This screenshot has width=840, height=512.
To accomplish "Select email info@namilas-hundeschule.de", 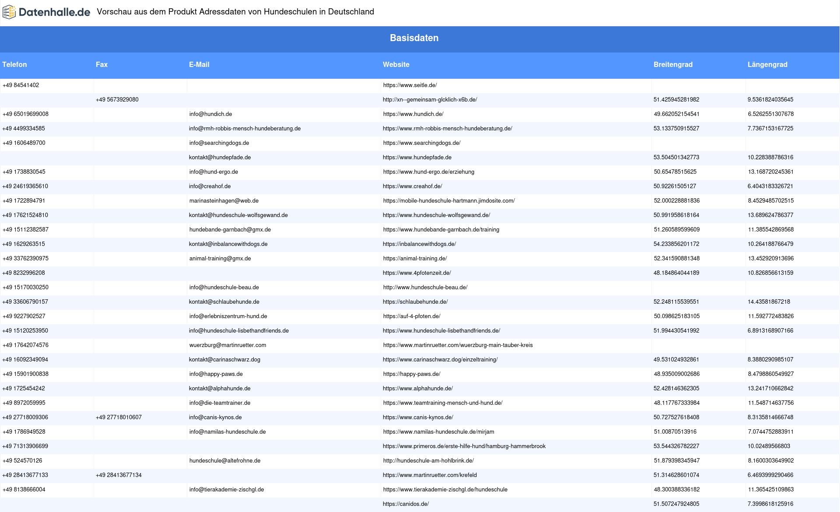I will 227,432.
